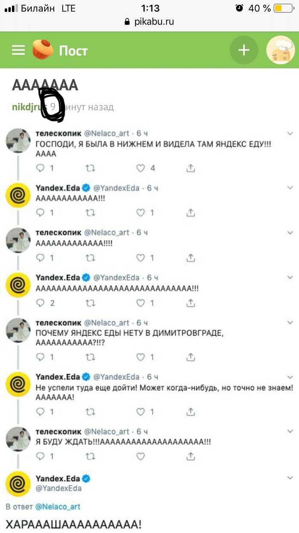The image size is (299, 533).
Task: Tap the pikabu.ru address bar
Action: click(x=149, y=21)
